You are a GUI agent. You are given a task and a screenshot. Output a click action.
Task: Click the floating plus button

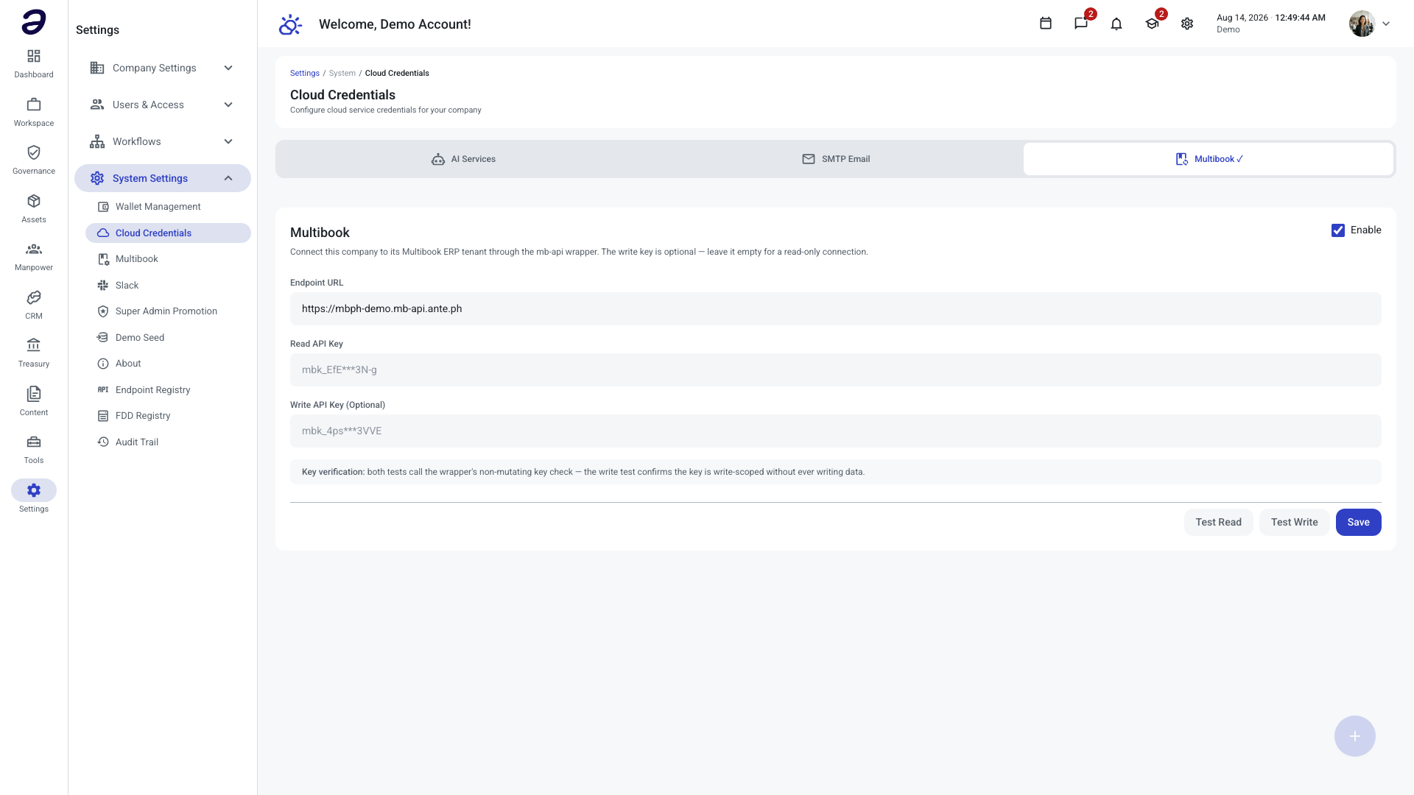click(x=1355, y=736)
